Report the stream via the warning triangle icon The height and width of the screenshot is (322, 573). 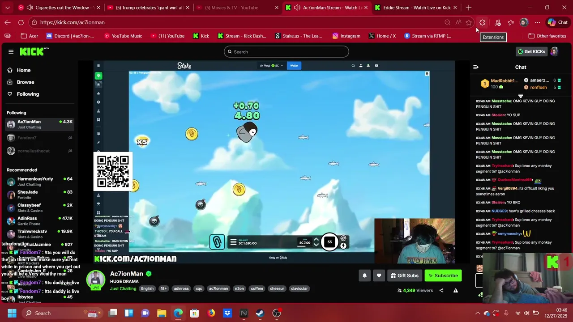[x=456, y=290]
